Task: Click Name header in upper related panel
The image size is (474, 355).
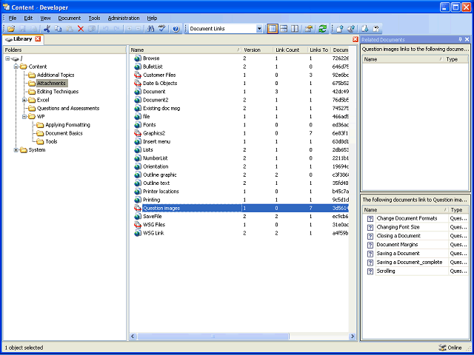Action: tap(403, 59)
